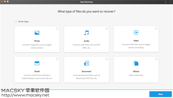The image size is (173, 98).
Task: Enable the All File Types checkbox
Action: coord(15,22)
